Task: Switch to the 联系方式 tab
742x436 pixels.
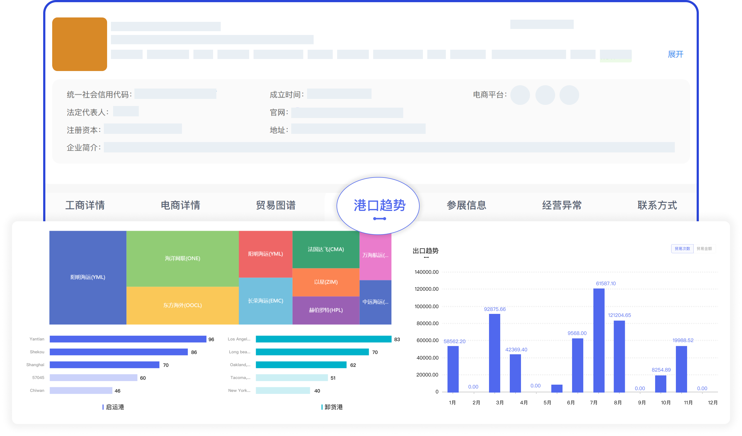Action: click(x=657, y=205)
